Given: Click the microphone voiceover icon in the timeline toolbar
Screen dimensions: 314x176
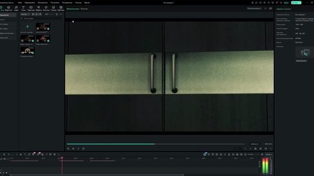Looking at the screenshot, I should [229, 154].
